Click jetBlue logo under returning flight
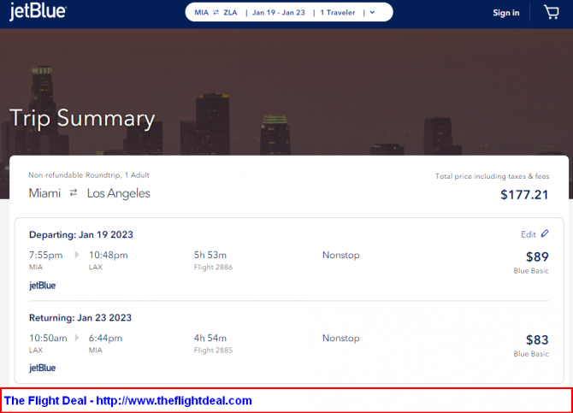The height and width of the screenshot is (413, 573). coord(43,368)
